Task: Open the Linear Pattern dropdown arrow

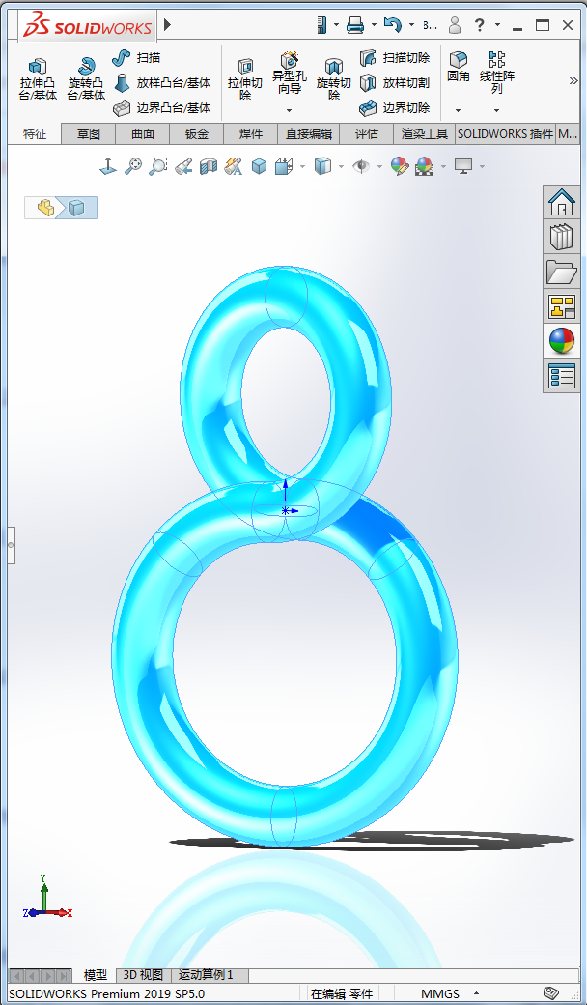Action: (x=497, y=110)
